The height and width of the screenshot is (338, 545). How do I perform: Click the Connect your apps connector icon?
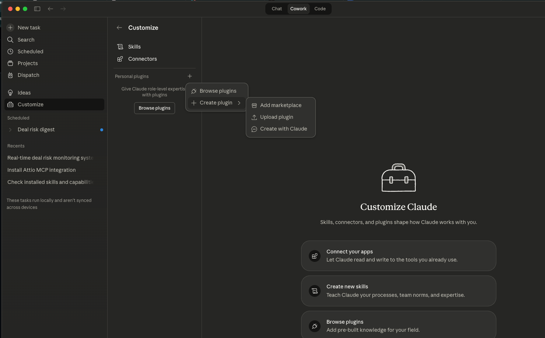pos(314,256)
